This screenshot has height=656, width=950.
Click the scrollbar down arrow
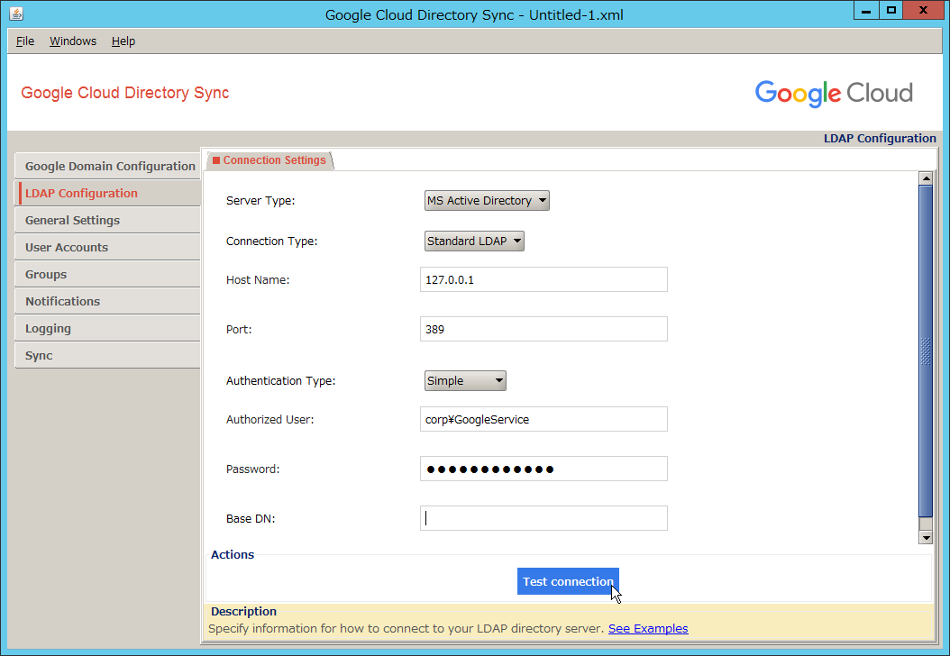[x=925, y=537]
